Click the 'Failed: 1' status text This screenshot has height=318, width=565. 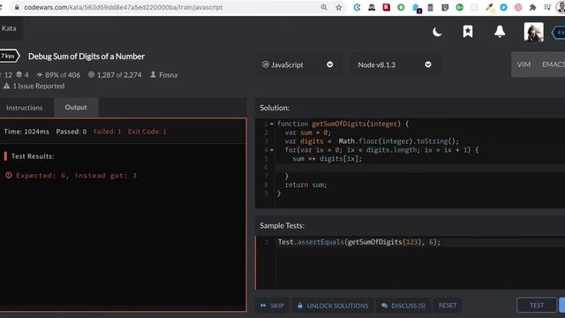coord(107,132)
